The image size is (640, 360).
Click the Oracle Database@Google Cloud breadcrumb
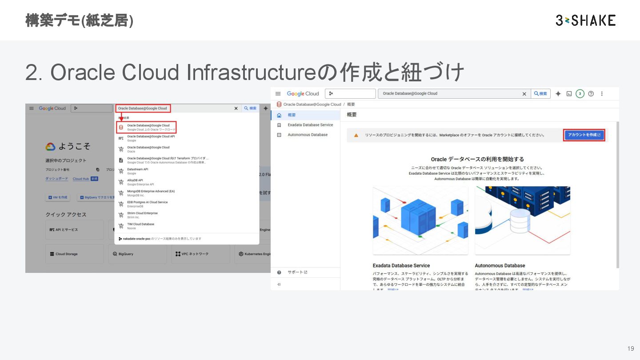tap(312, 104)
